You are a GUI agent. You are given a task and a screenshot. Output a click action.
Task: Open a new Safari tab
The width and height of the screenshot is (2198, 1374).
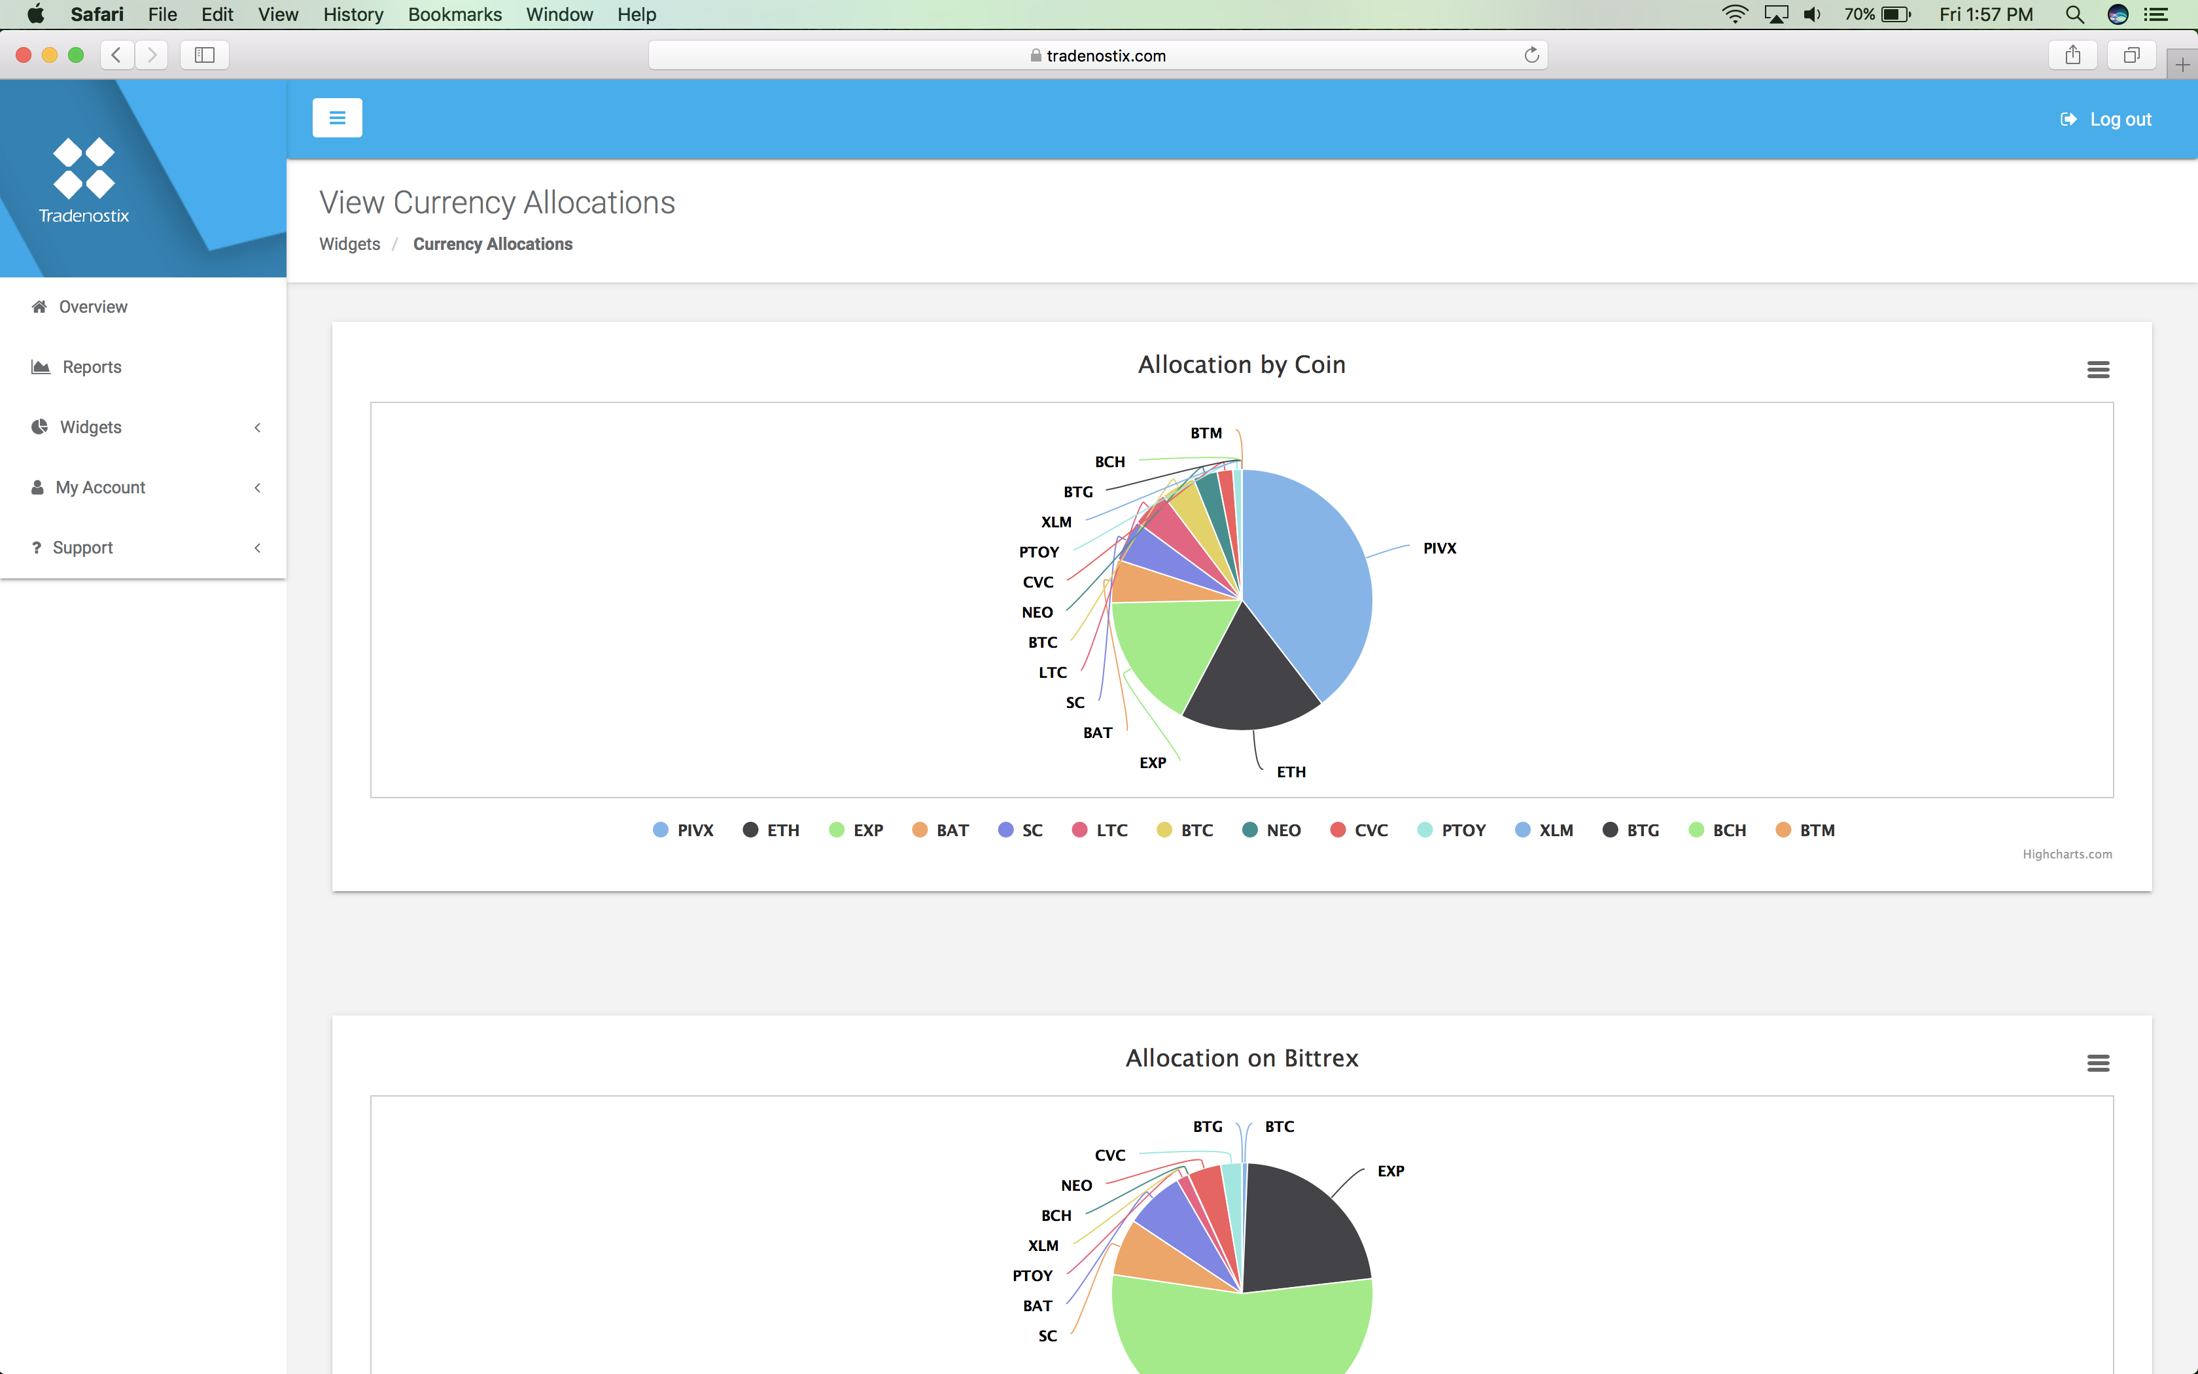(2182, 65)
